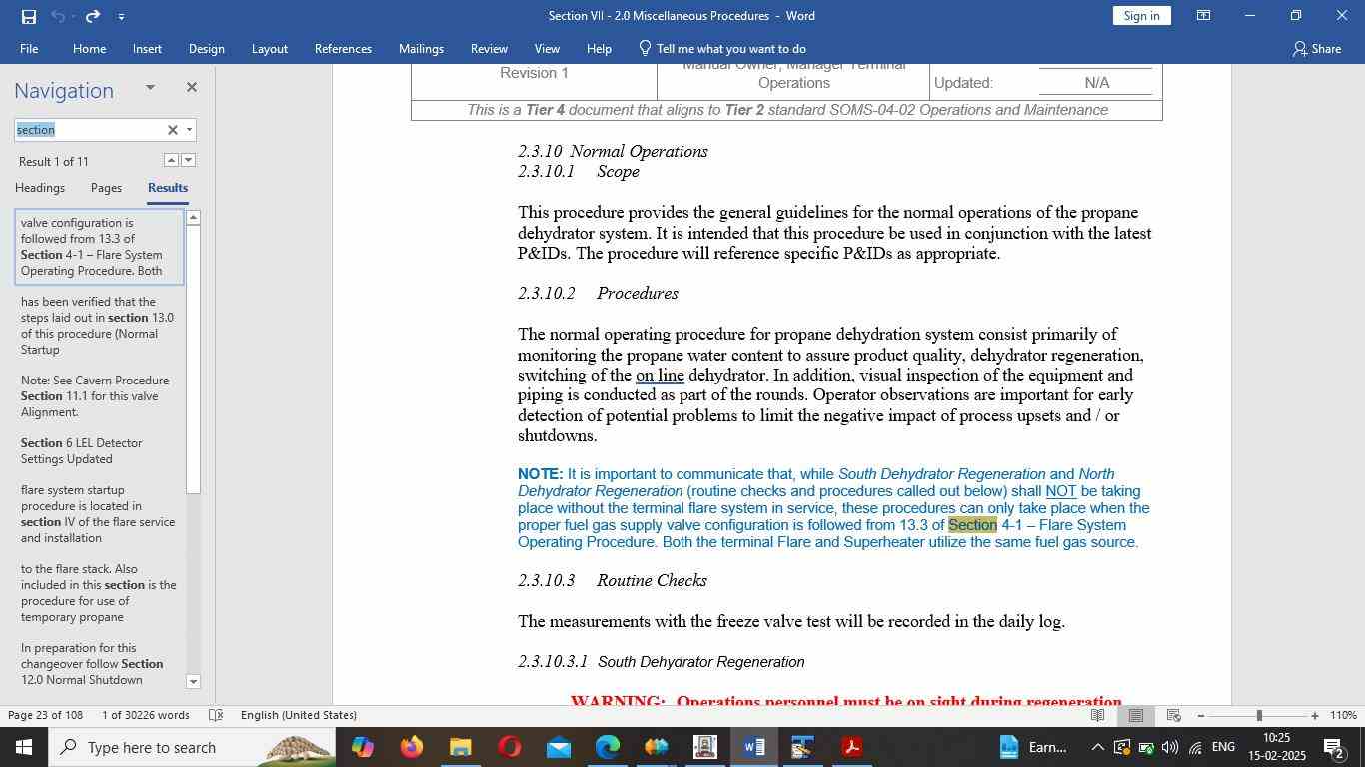Launch Firefox from taskbar
This screenshot has height=767, width=1365.
click(x=411, y=747)
